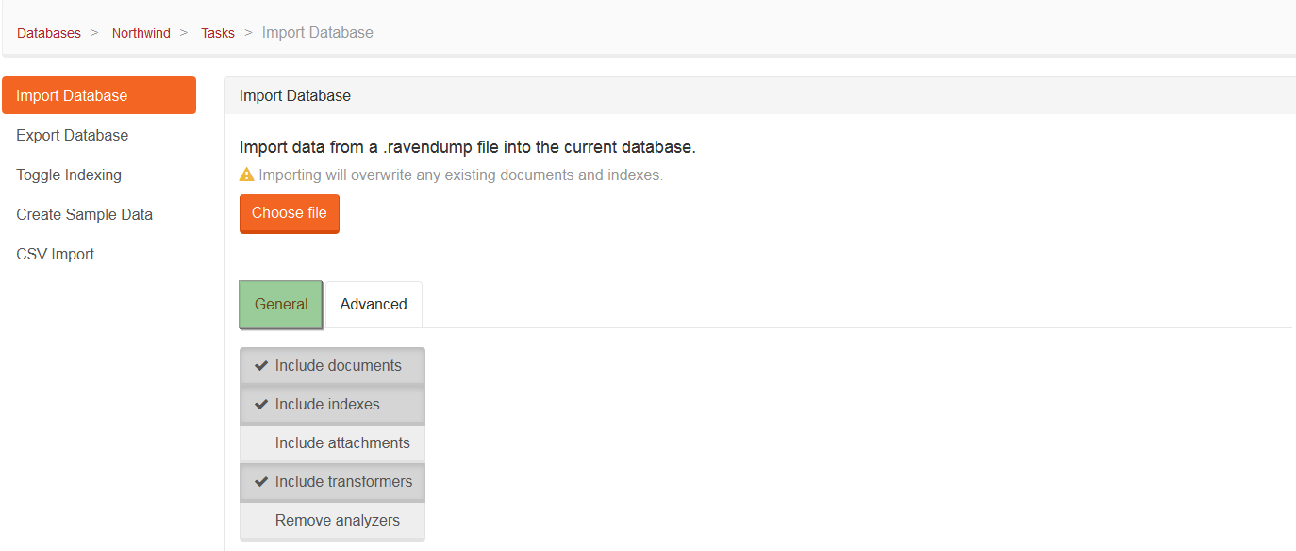Switch to the General tab
1296x551 pixels.
coord(281,304)
